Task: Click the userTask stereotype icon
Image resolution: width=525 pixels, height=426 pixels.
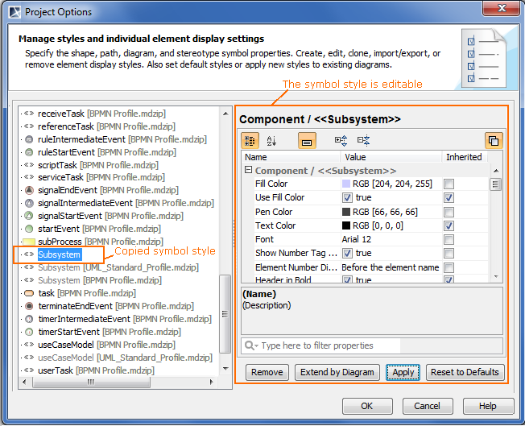Action: (29, 370)
